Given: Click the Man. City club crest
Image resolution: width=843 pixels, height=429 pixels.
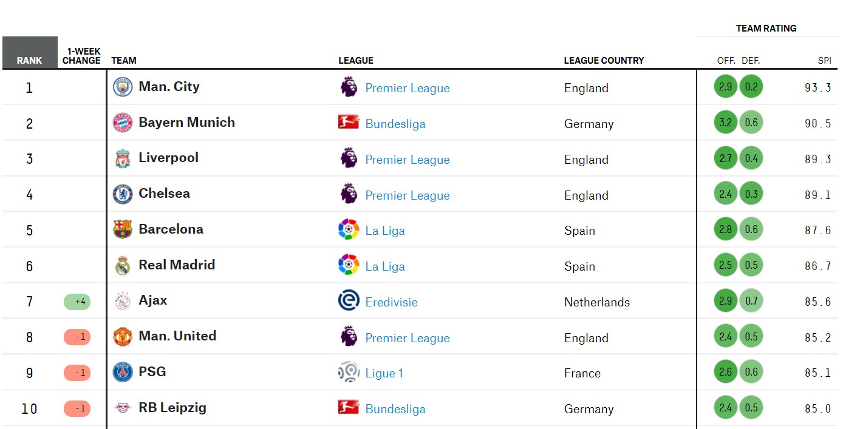Looking at the screenshot, I should point(123,87).
